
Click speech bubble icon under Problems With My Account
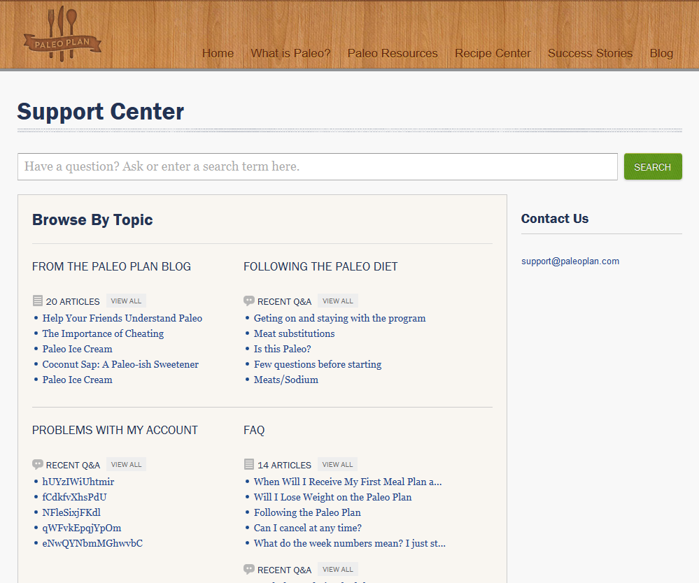[38, 465]
